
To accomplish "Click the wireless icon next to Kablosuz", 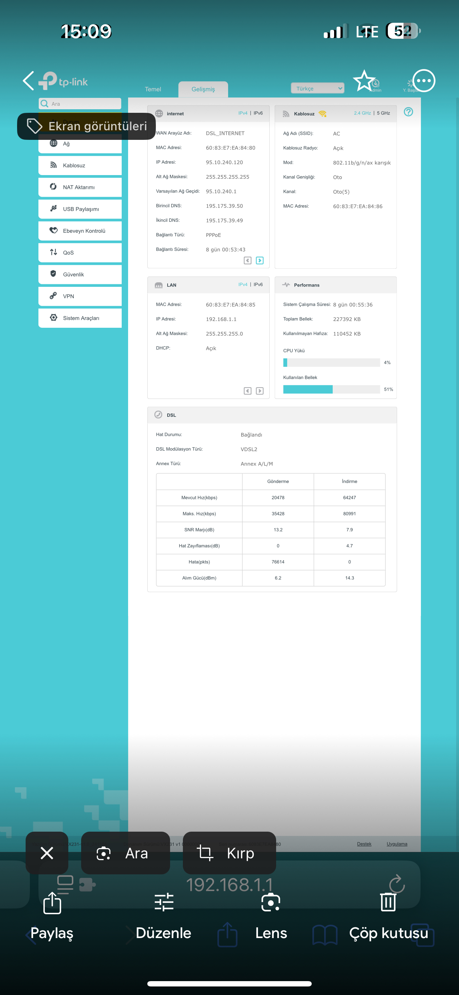I will coord(54,165).
